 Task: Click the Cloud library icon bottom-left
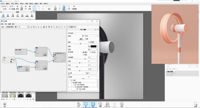(x=5, y=105)
